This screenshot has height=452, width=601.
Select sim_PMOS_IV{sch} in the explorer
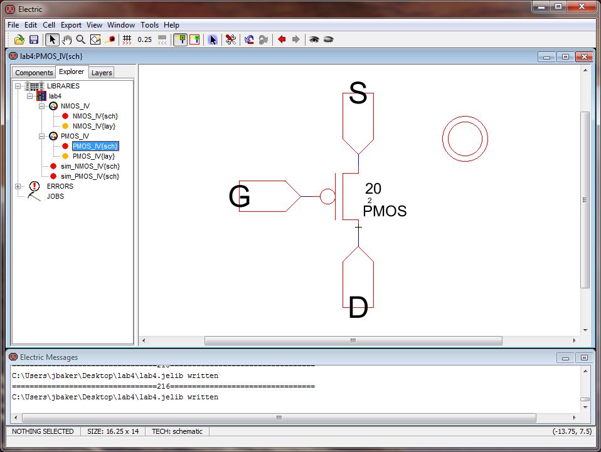pos(90,176)
